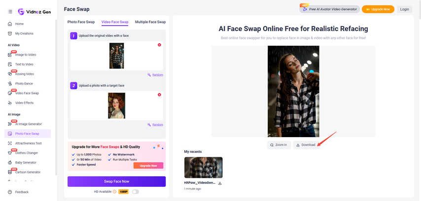Click Random under the target face photo
Viewport: 421px width, 201px height.
point(155,125)
